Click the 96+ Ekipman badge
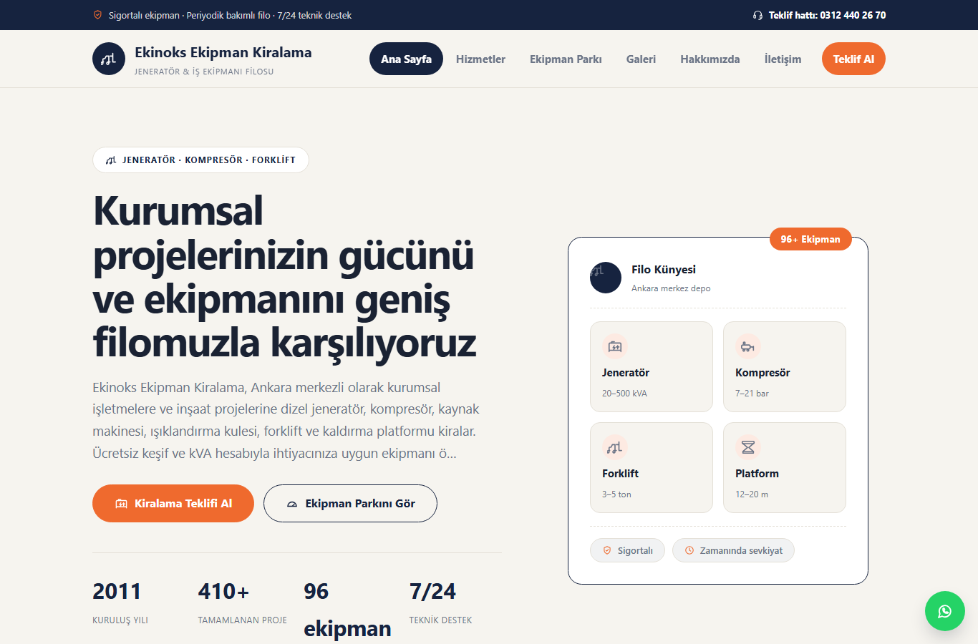978x644 pixels. tap(810, 239)
